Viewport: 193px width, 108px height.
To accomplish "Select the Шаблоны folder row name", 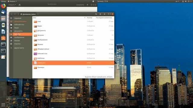I will click(41, 58).
